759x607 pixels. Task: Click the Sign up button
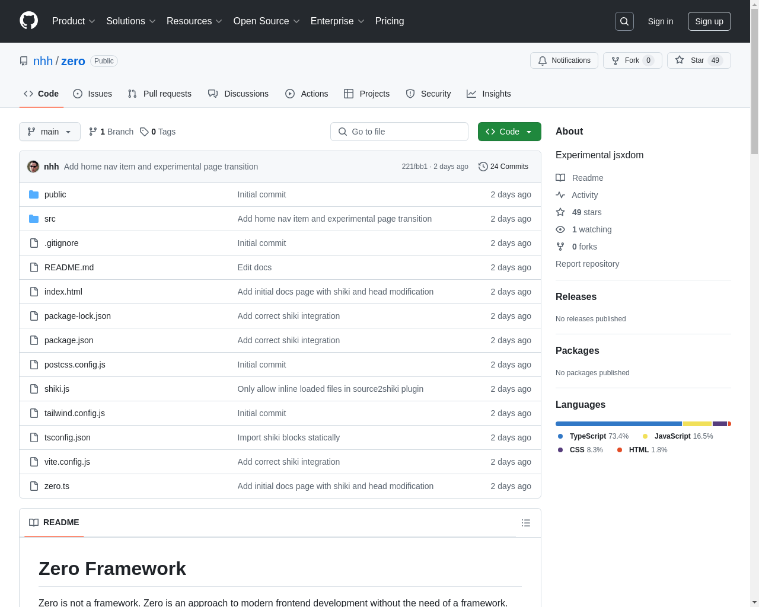709,21
